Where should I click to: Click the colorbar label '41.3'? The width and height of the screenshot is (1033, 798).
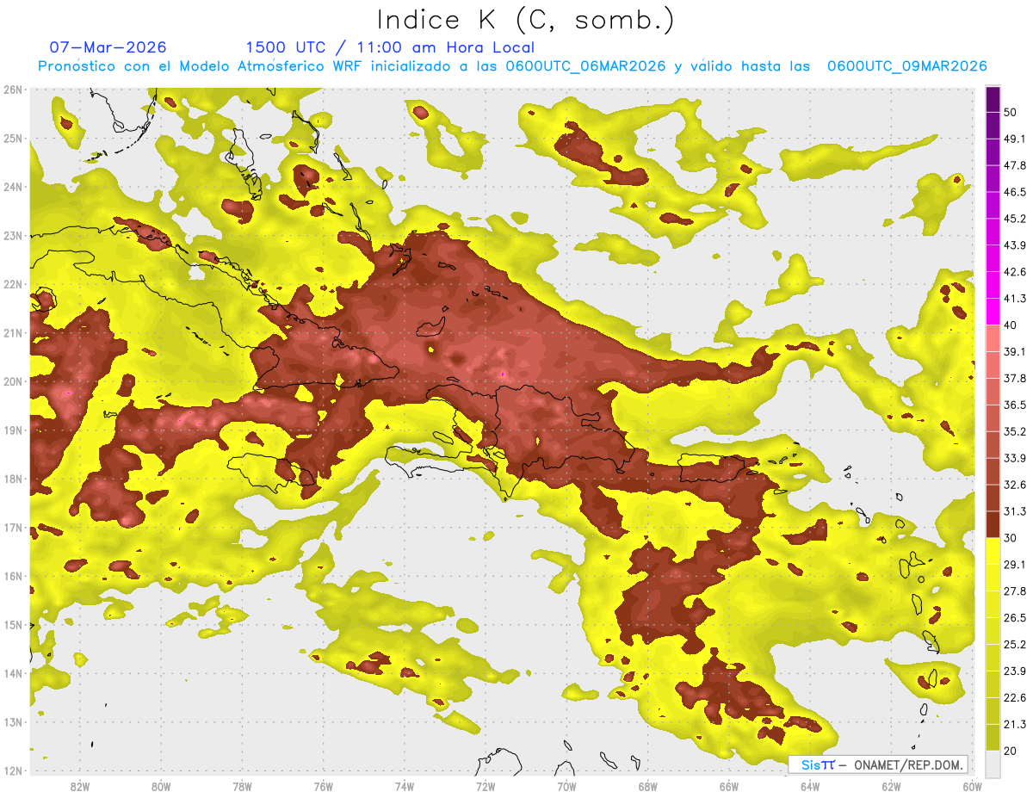click(1015, 299)
